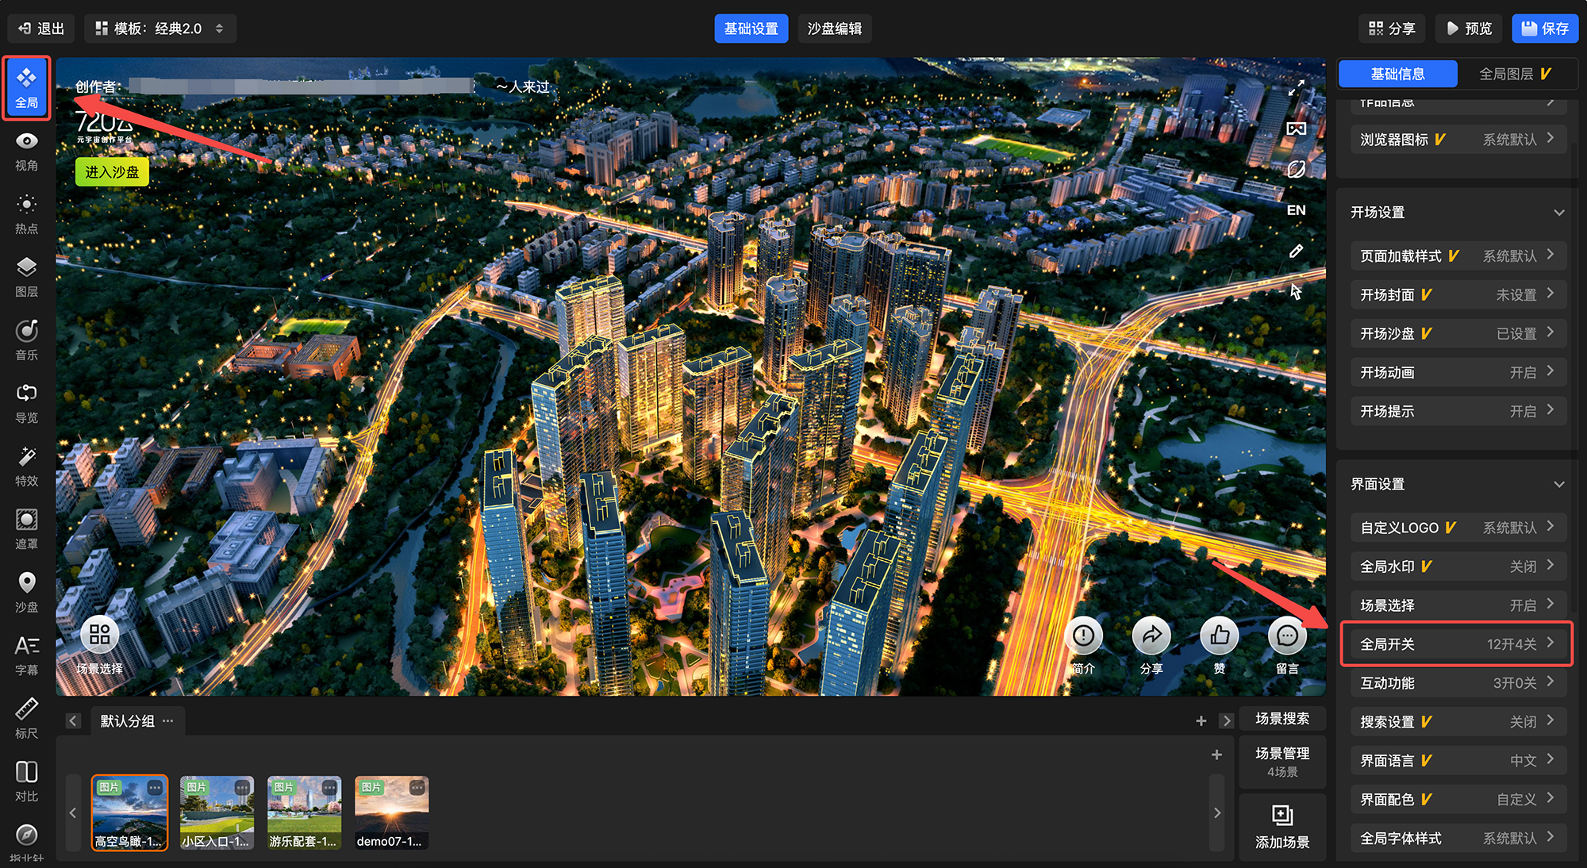Image resolution: width=1587 pixels, height=868 pixels.
Task: Click the fullscreen arrows icon in preview
Action: [x=1296, y=87]
